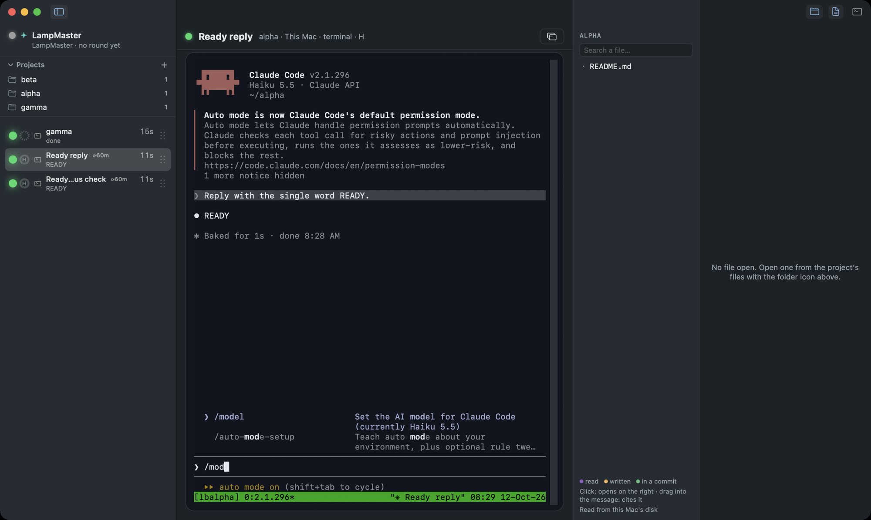Image resolution: width=871 pixels, height=520 pixels.
Task: Click the windows icon button in session header
Action: tap(552, 37)
